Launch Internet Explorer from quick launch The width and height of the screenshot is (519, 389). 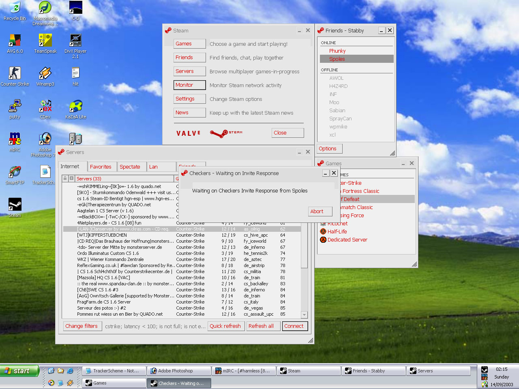click(x=70, y=371)
